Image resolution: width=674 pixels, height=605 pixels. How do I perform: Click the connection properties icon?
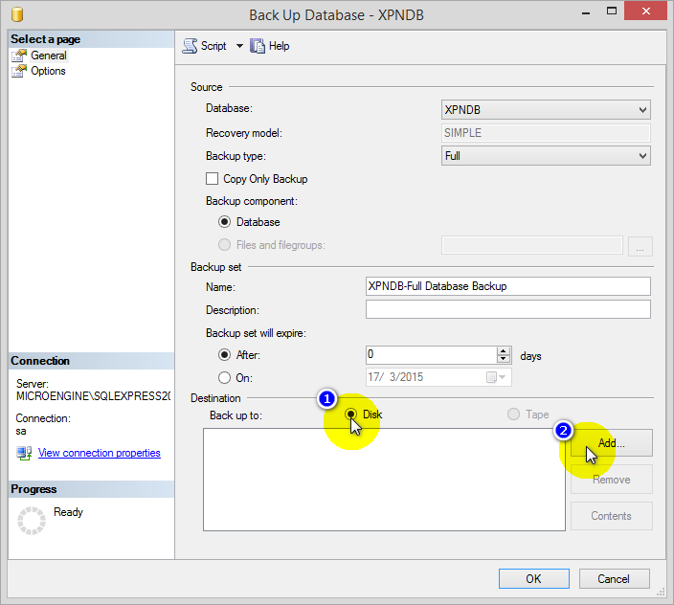[x=24, y=453]
